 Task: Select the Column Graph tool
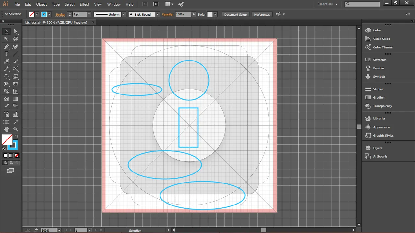(x=16, y=114)
